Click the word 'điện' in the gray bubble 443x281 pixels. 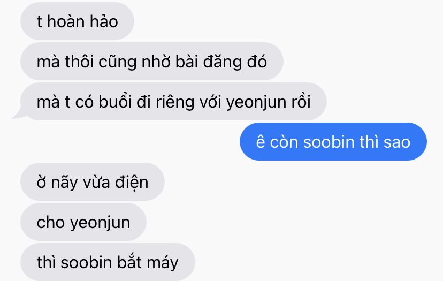point(132,183)
